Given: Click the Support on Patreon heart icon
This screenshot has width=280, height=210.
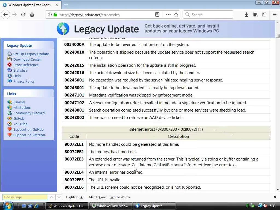Looking at the screenshot, I should tap(10, 135).
